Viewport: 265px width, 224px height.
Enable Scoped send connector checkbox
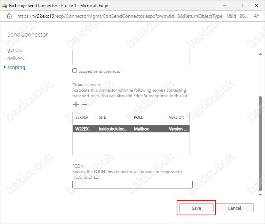coord(74,71)
